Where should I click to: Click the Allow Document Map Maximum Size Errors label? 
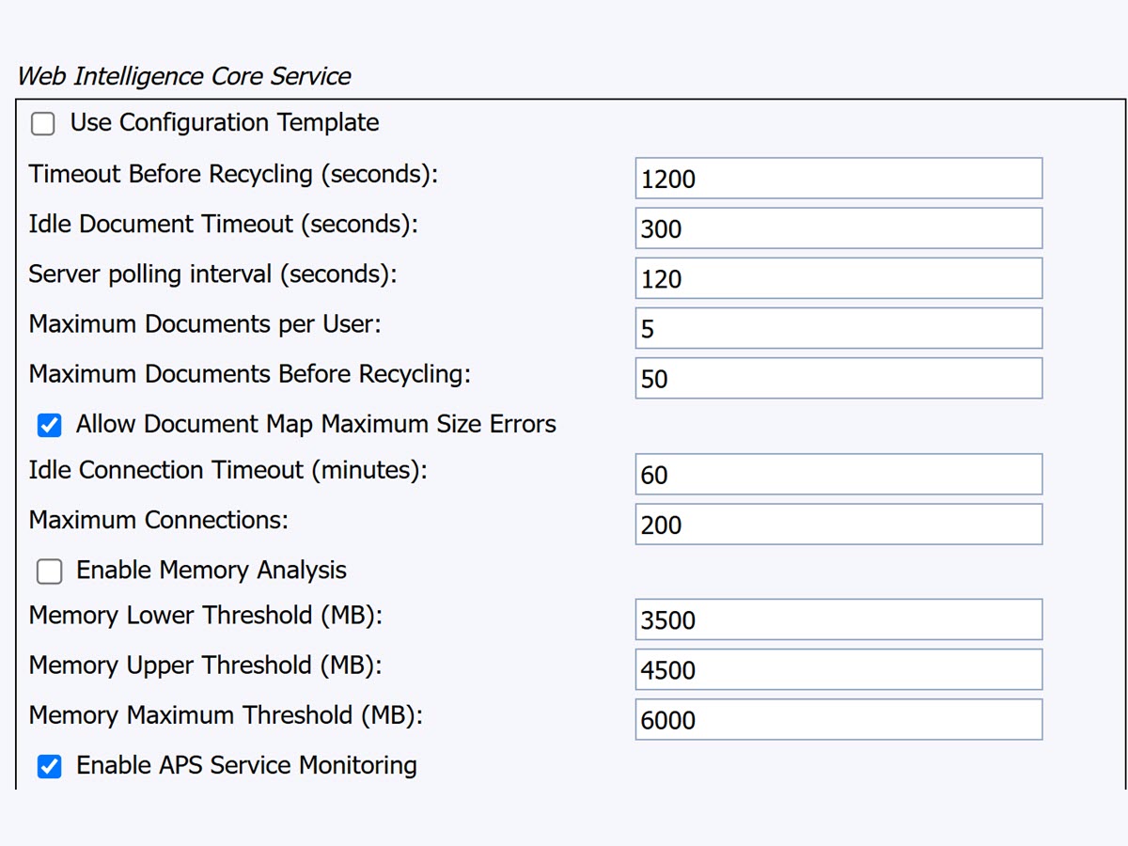click(316, 424)
